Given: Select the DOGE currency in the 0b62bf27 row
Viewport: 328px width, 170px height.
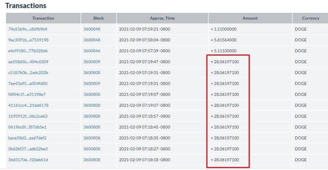Looking at the screenshot, I should [300, 149].
